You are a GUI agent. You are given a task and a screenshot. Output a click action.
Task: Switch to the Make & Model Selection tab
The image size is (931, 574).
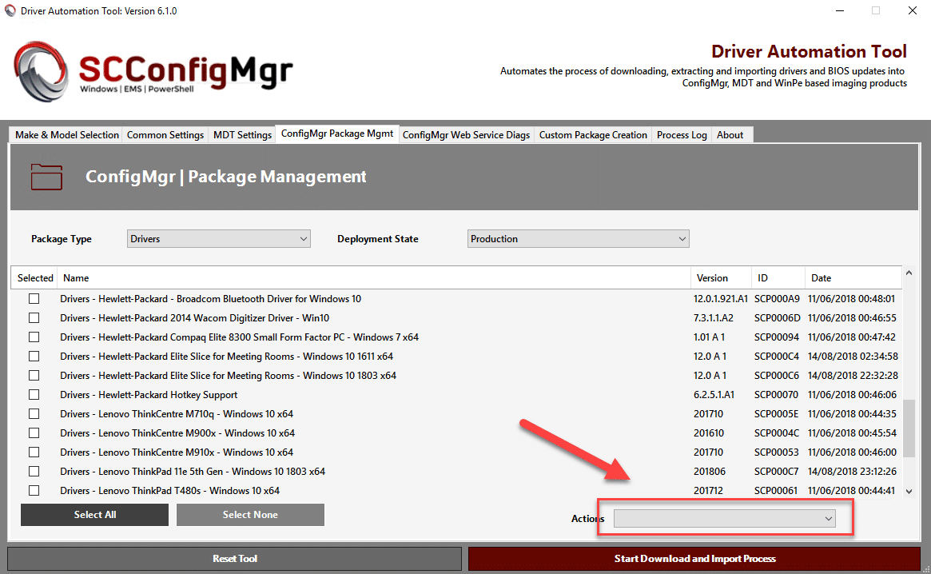coord(66,134)
